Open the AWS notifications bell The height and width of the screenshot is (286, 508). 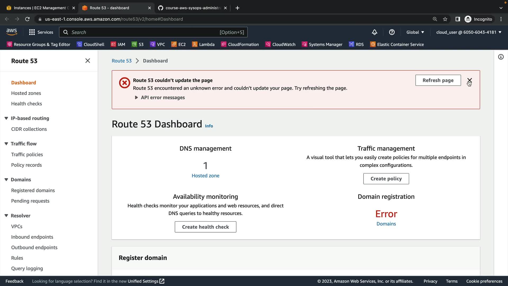[374, 32]
